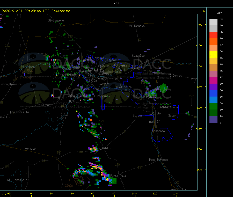233x197 pixels.
Task: Click the Aero_GA label
Action: [155, 122]
